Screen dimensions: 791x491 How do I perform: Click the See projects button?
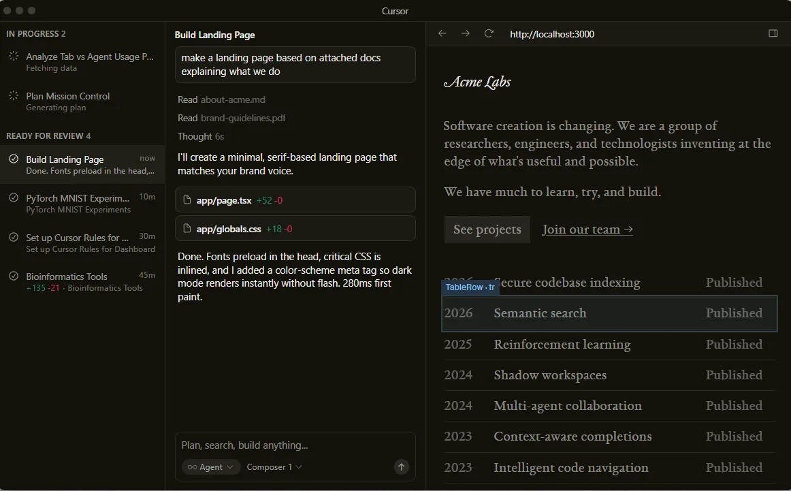[487, 229]
